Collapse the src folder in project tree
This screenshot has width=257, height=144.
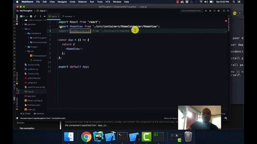[x=23, y=29]
